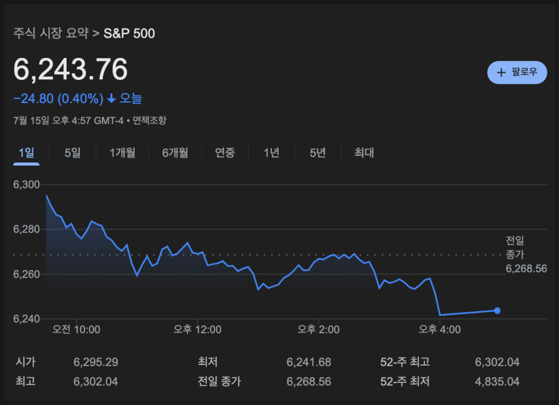Image resolution: width=559 pixels, height=405 pixels.
Task: Click the 오전 10:00 axis label
Action: tap(76, 329)
